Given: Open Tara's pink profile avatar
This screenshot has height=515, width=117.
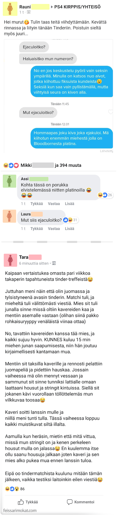Looking at the screenshot, I should coord(10,260).
